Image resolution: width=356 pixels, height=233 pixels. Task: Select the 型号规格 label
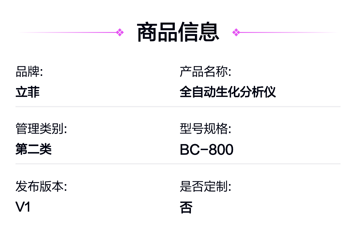[x=205, y=129]
